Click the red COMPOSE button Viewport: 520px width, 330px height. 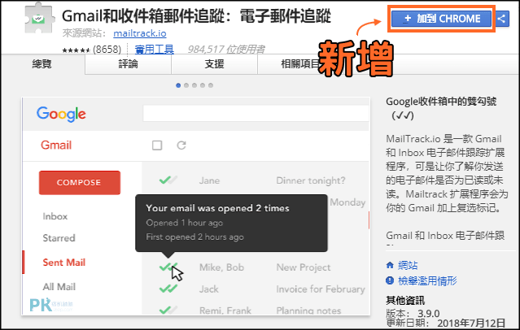click(x=80, y=183)
